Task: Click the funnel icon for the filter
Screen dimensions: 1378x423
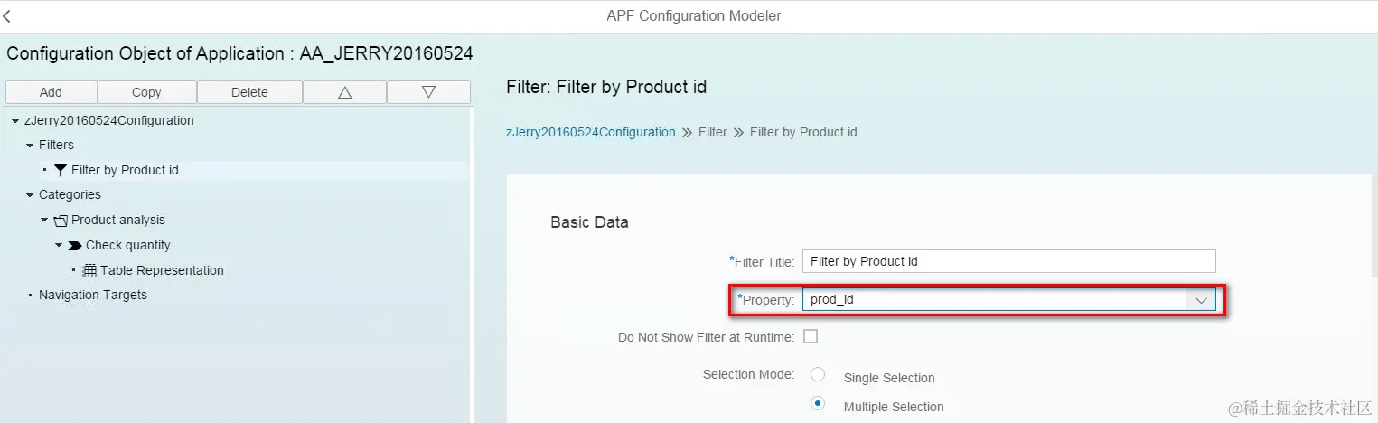Action: coord(61,170)
